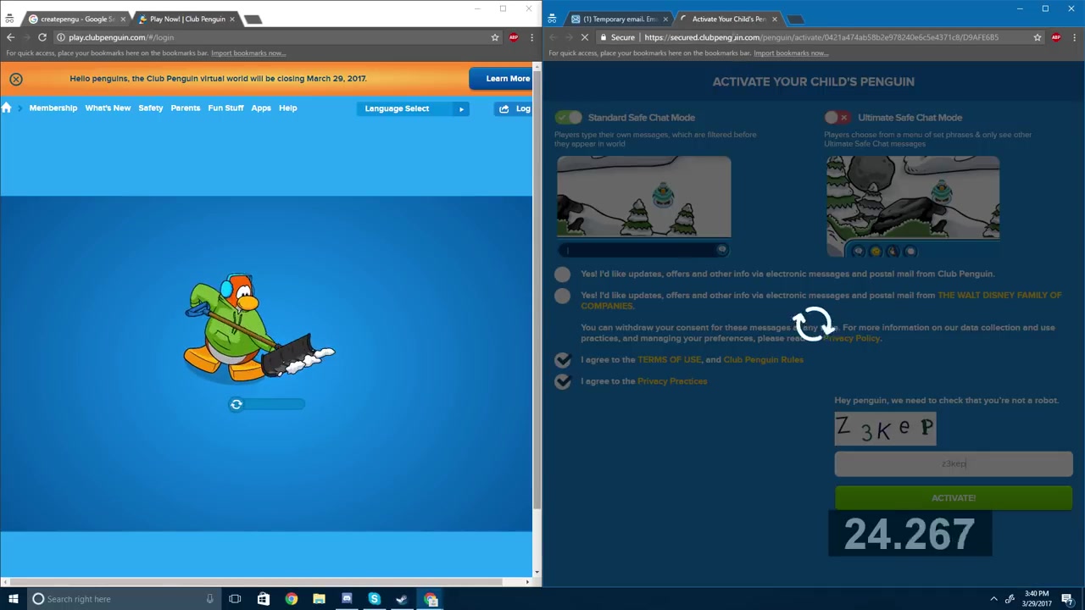Click the Learn More button in the banner
This screenshot has height=610, width=1085.
pos(501,79)
